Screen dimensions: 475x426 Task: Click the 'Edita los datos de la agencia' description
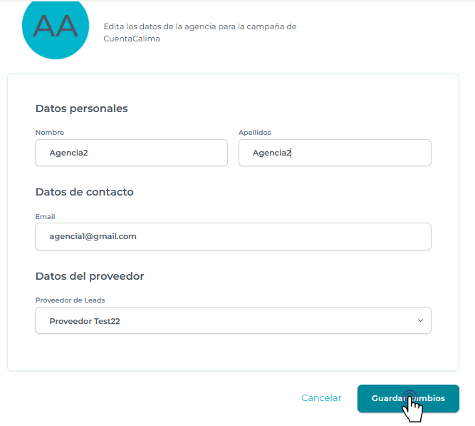[199, 26]
